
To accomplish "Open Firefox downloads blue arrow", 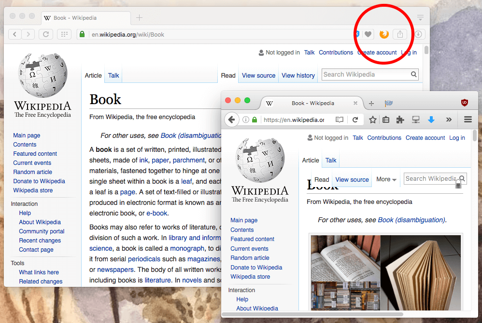I will tap(431, 120).
